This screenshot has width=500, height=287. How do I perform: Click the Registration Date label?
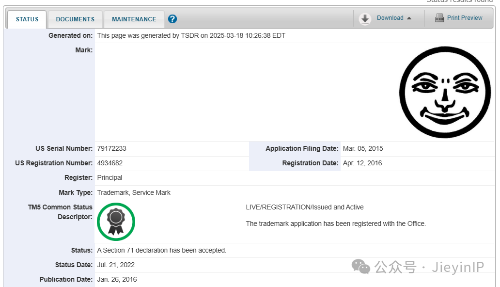coord(310,163)
